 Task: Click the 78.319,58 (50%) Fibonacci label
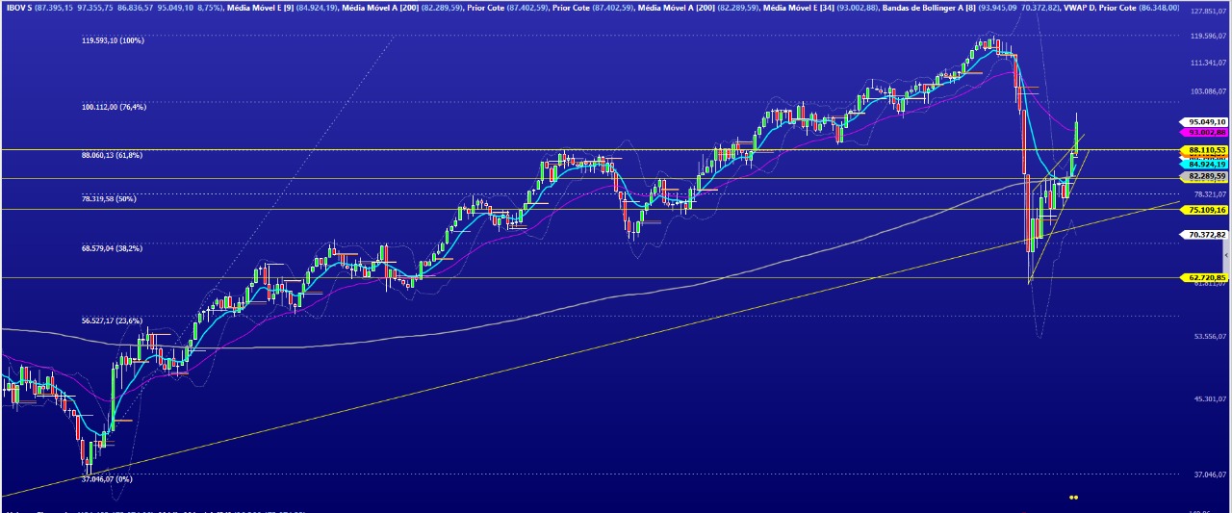(109, 199)
